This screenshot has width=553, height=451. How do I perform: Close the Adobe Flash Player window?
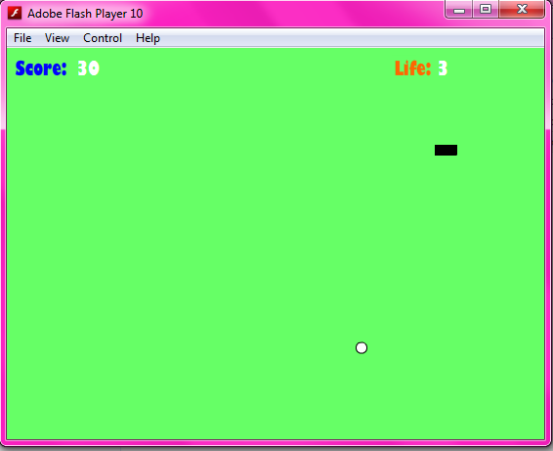click(x=522, y=9)
